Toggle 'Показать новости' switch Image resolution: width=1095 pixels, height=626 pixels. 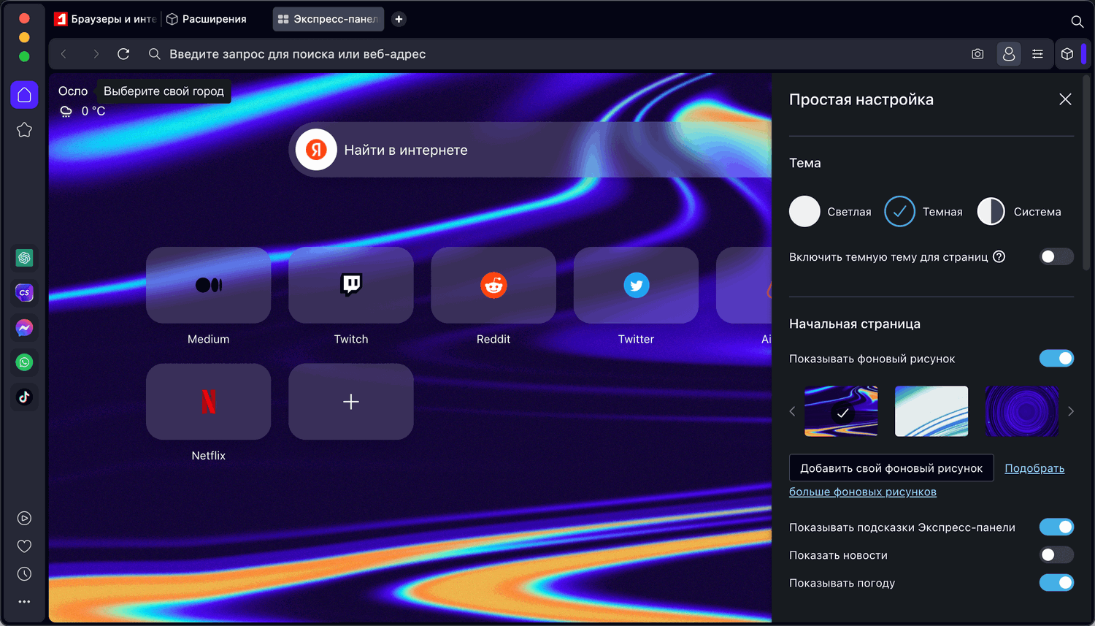coord(1056,555)
